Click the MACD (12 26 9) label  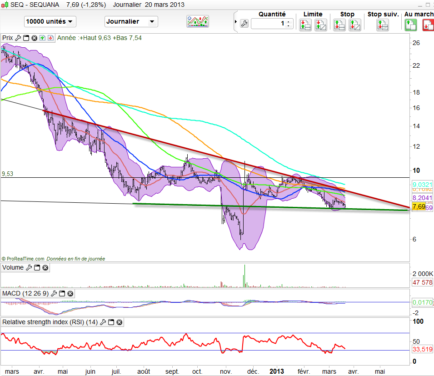(x=25, y=294)
